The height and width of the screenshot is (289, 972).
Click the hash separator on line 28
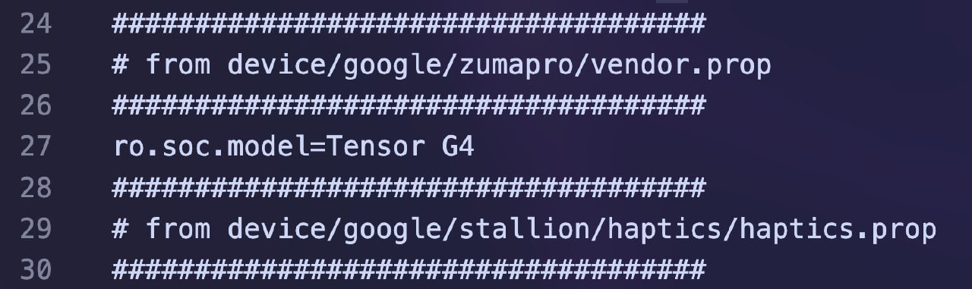(x=409, y=187)
